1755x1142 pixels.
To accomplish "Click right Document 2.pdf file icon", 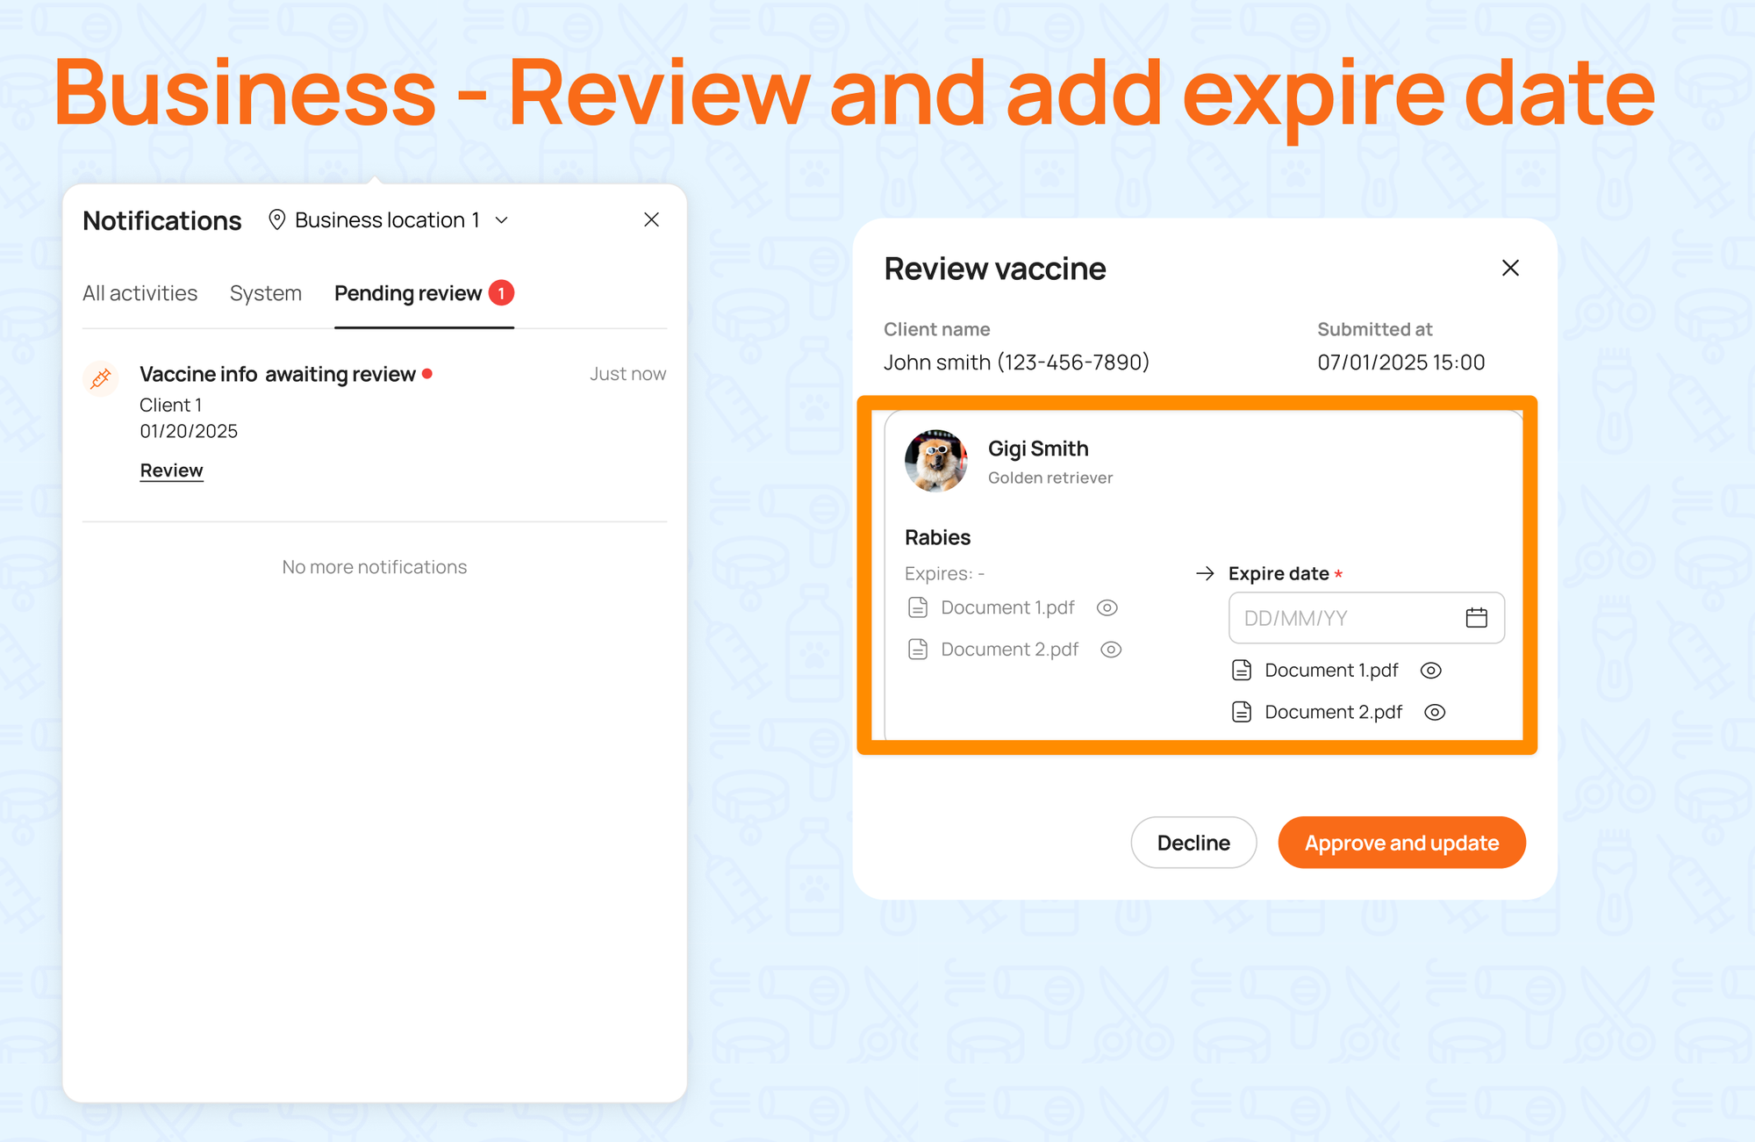I will click(1241, 712).
